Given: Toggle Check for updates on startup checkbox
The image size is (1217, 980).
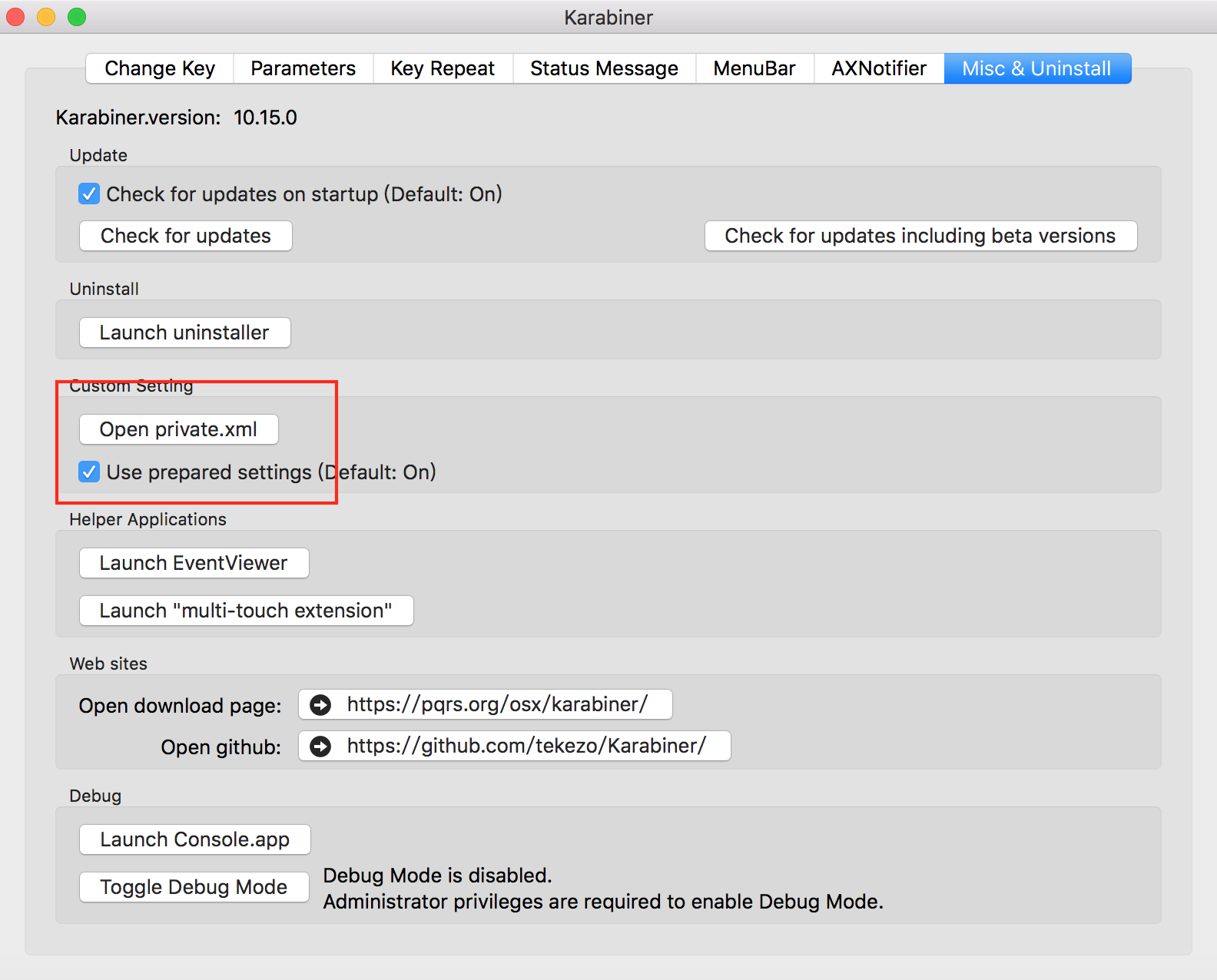Looking at the screenshot, I should pos(89,194).
